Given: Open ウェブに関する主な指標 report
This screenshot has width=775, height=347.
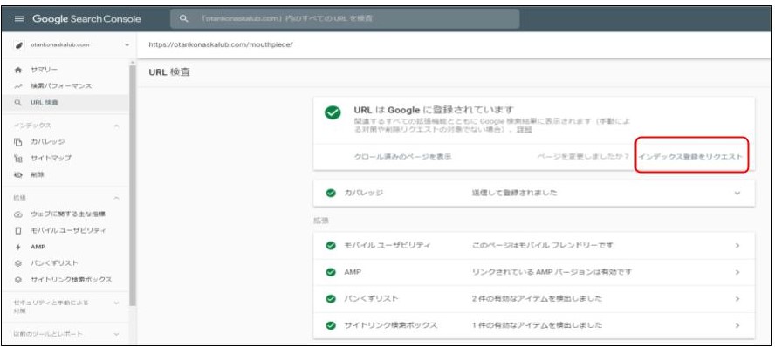Looking at the screenshot, I should (69, 214).
